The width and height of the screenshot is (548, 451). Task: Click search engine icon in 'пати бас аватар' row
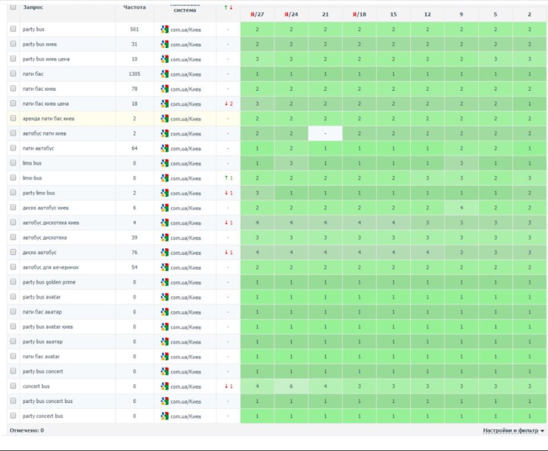pyautogui.click(x=165, y=312)
